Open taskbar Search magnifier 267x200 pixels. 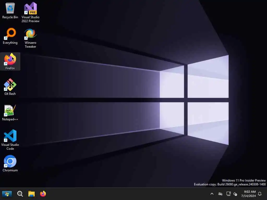pos(20,194)
